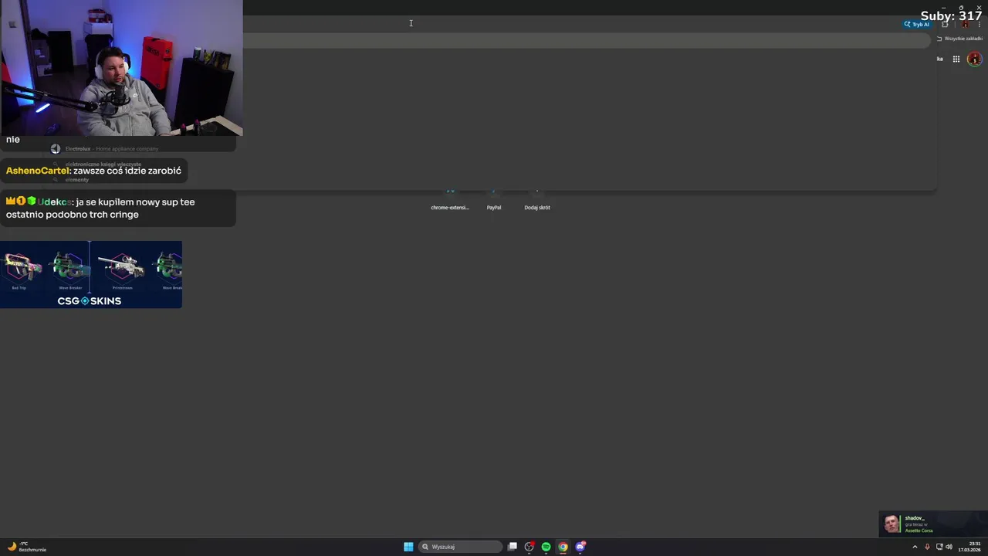Open the volume tray icon

(x=949, y=547)
